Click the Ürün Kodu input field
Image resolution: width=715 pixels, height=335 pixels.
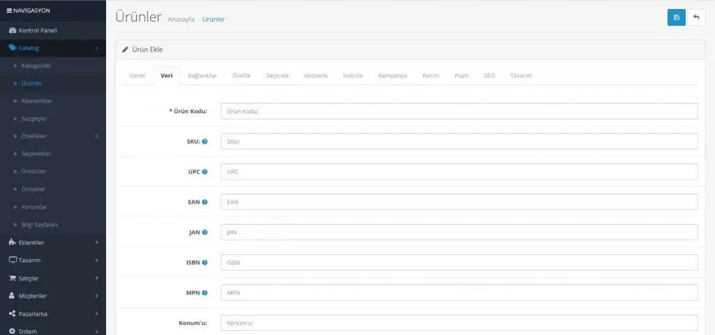coord(459,111)
